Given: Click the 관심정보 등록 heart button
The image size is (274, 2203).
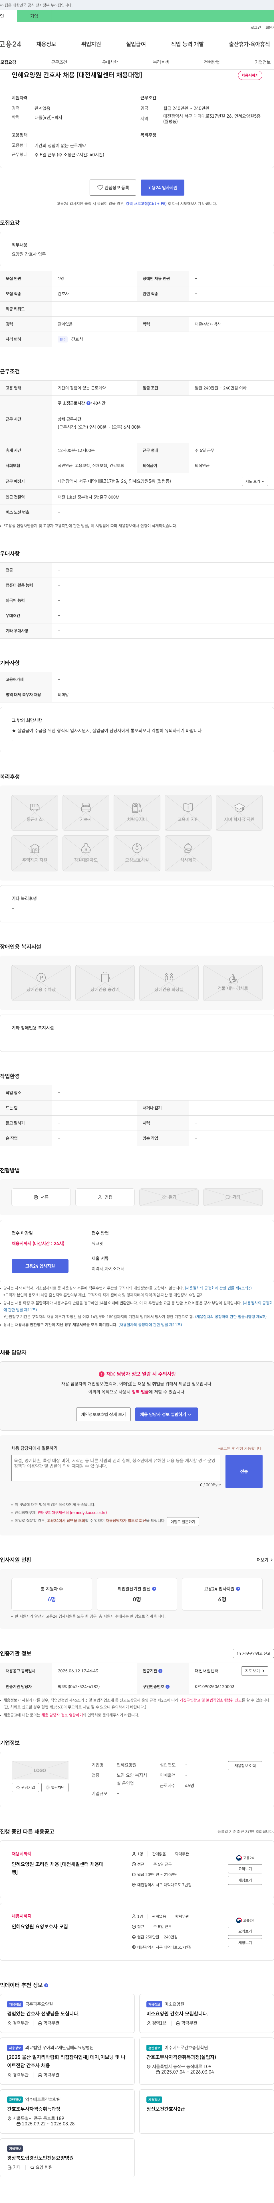Looking at the screenshot, I should (113, 187).
